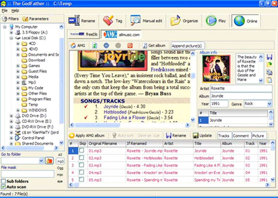Collapse the Local Disk (C:) node
278x198 pixels.
point(11,38)
